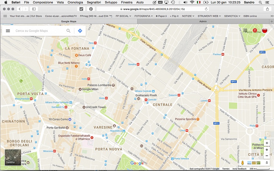Click the Grattacielo Pirelli label
Viewport: 274px width, 171px height.
(x=146, y=95)
